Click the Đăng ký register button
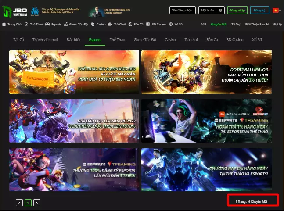This screenshot has width=284, height=211. coord(259,10)
